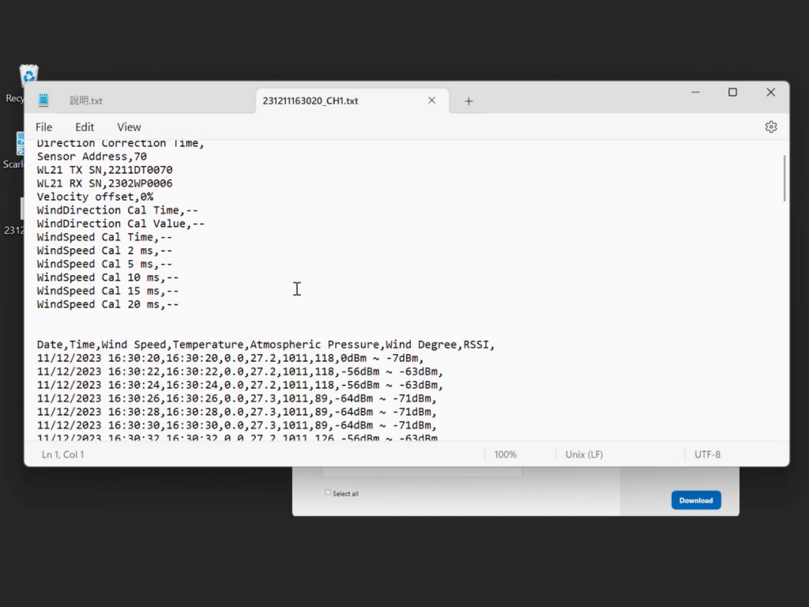Click inside the dialog's text input field

(421, 470)
